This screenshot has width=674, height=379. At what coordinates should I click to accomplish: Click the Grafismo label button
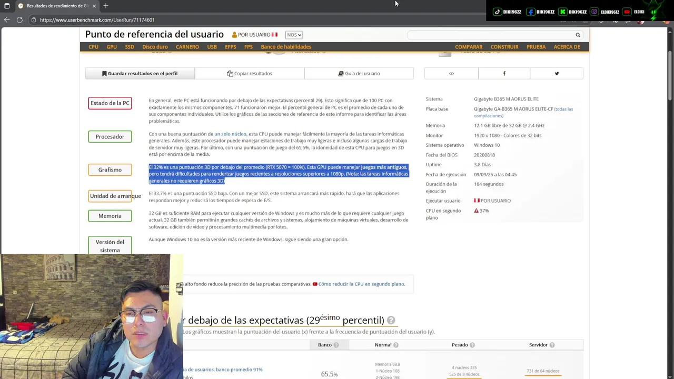coord(110,170)
